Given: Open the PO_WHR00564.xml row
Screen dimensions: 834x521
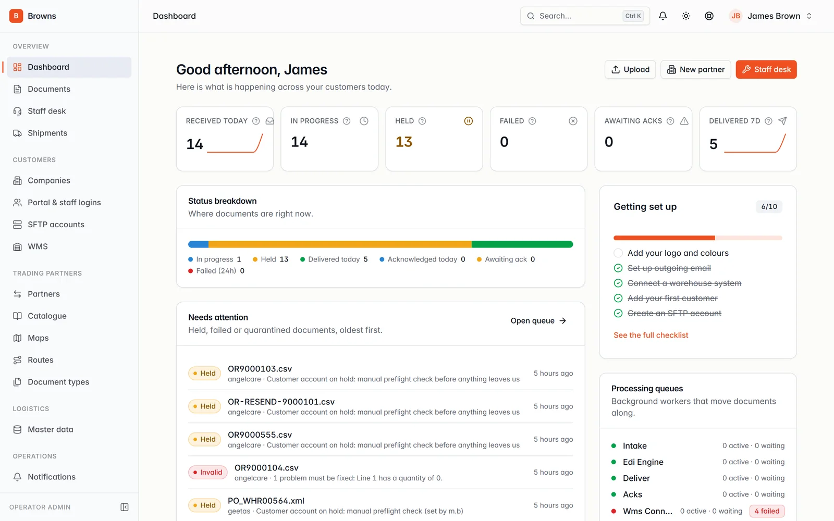Looking at the screenshot, I should click(x=381, y=505).
